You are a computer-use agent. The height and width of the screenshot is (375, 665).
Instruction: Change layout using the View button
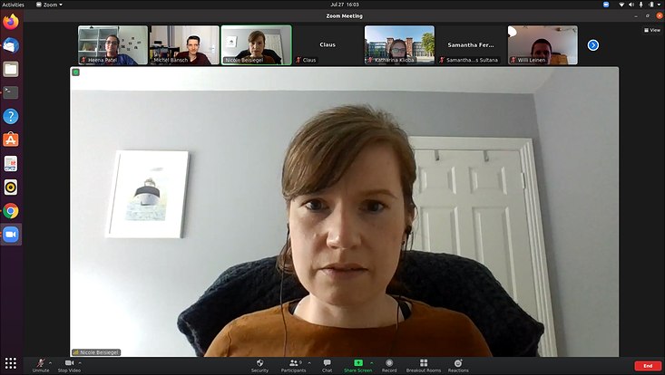coord(652,30)
